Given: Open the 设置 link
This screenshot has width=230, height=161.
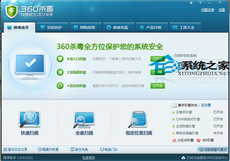Looking at the screenshot, I should pos(222,10).
